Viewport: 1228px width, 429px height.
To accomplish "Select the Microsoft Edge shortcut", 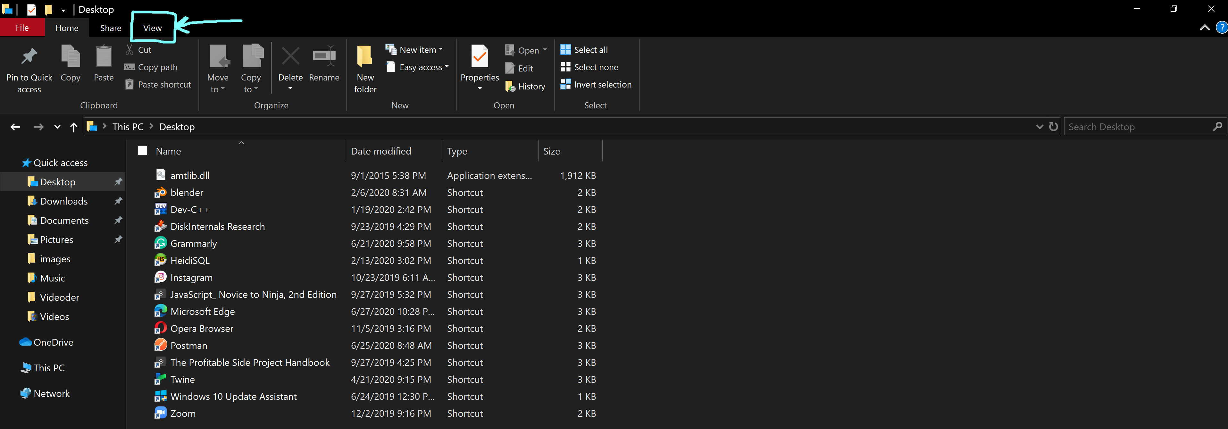I will (x=203, y=311).
